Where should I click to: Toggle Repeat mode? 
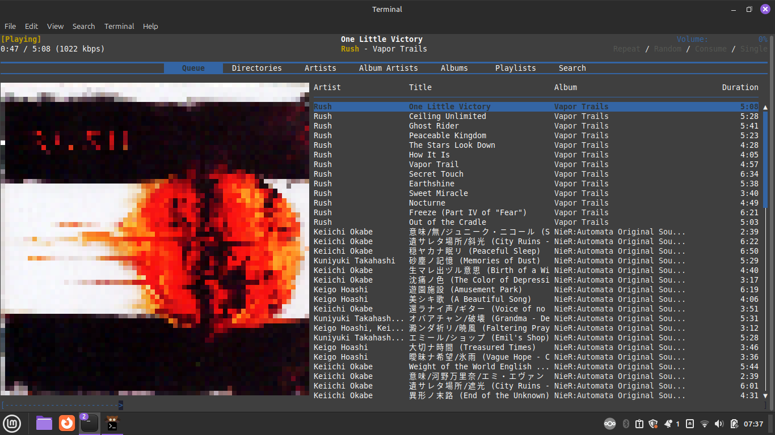627,49
